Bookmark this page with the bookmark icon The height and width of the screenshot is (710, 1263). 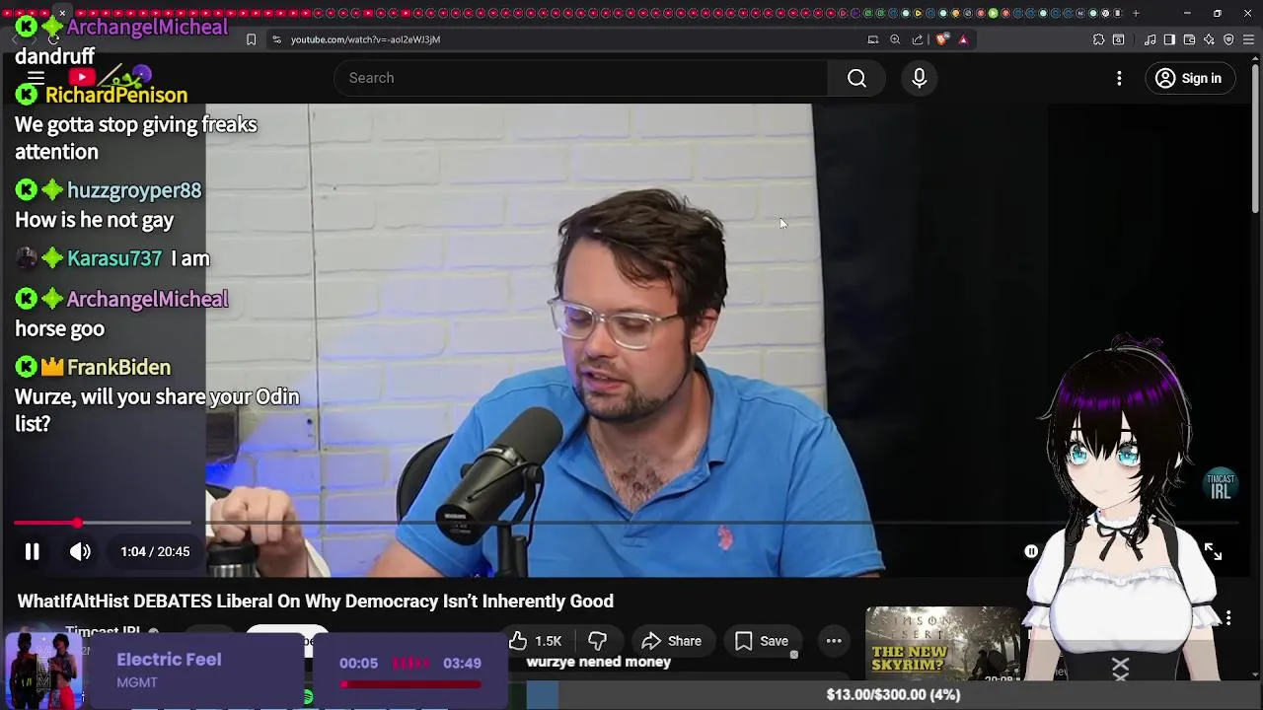pyautogui.click(x=251, y=39)
